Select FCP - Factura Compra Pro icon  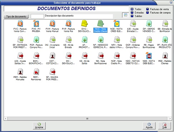[x=36, y=40]
